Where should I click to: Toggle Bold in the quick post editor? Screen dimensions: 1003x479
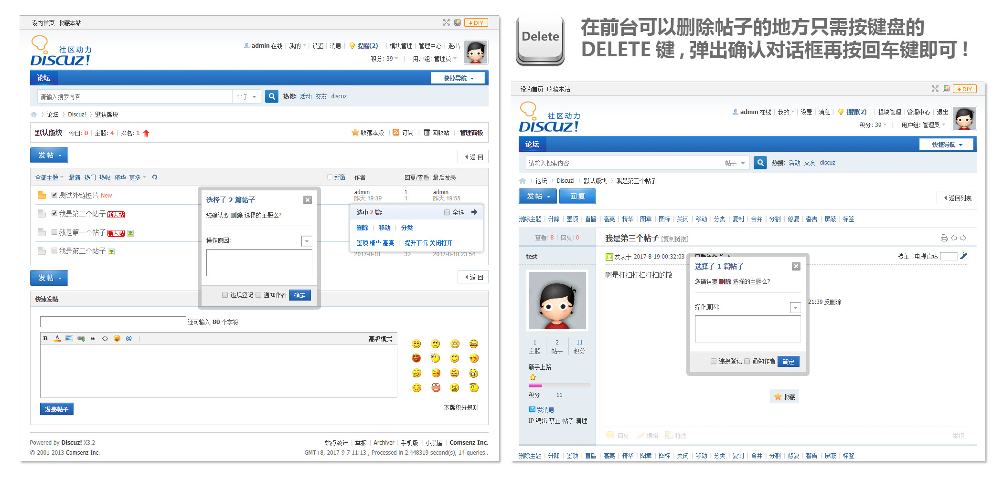pyautogui.click(x=45, y=339)
